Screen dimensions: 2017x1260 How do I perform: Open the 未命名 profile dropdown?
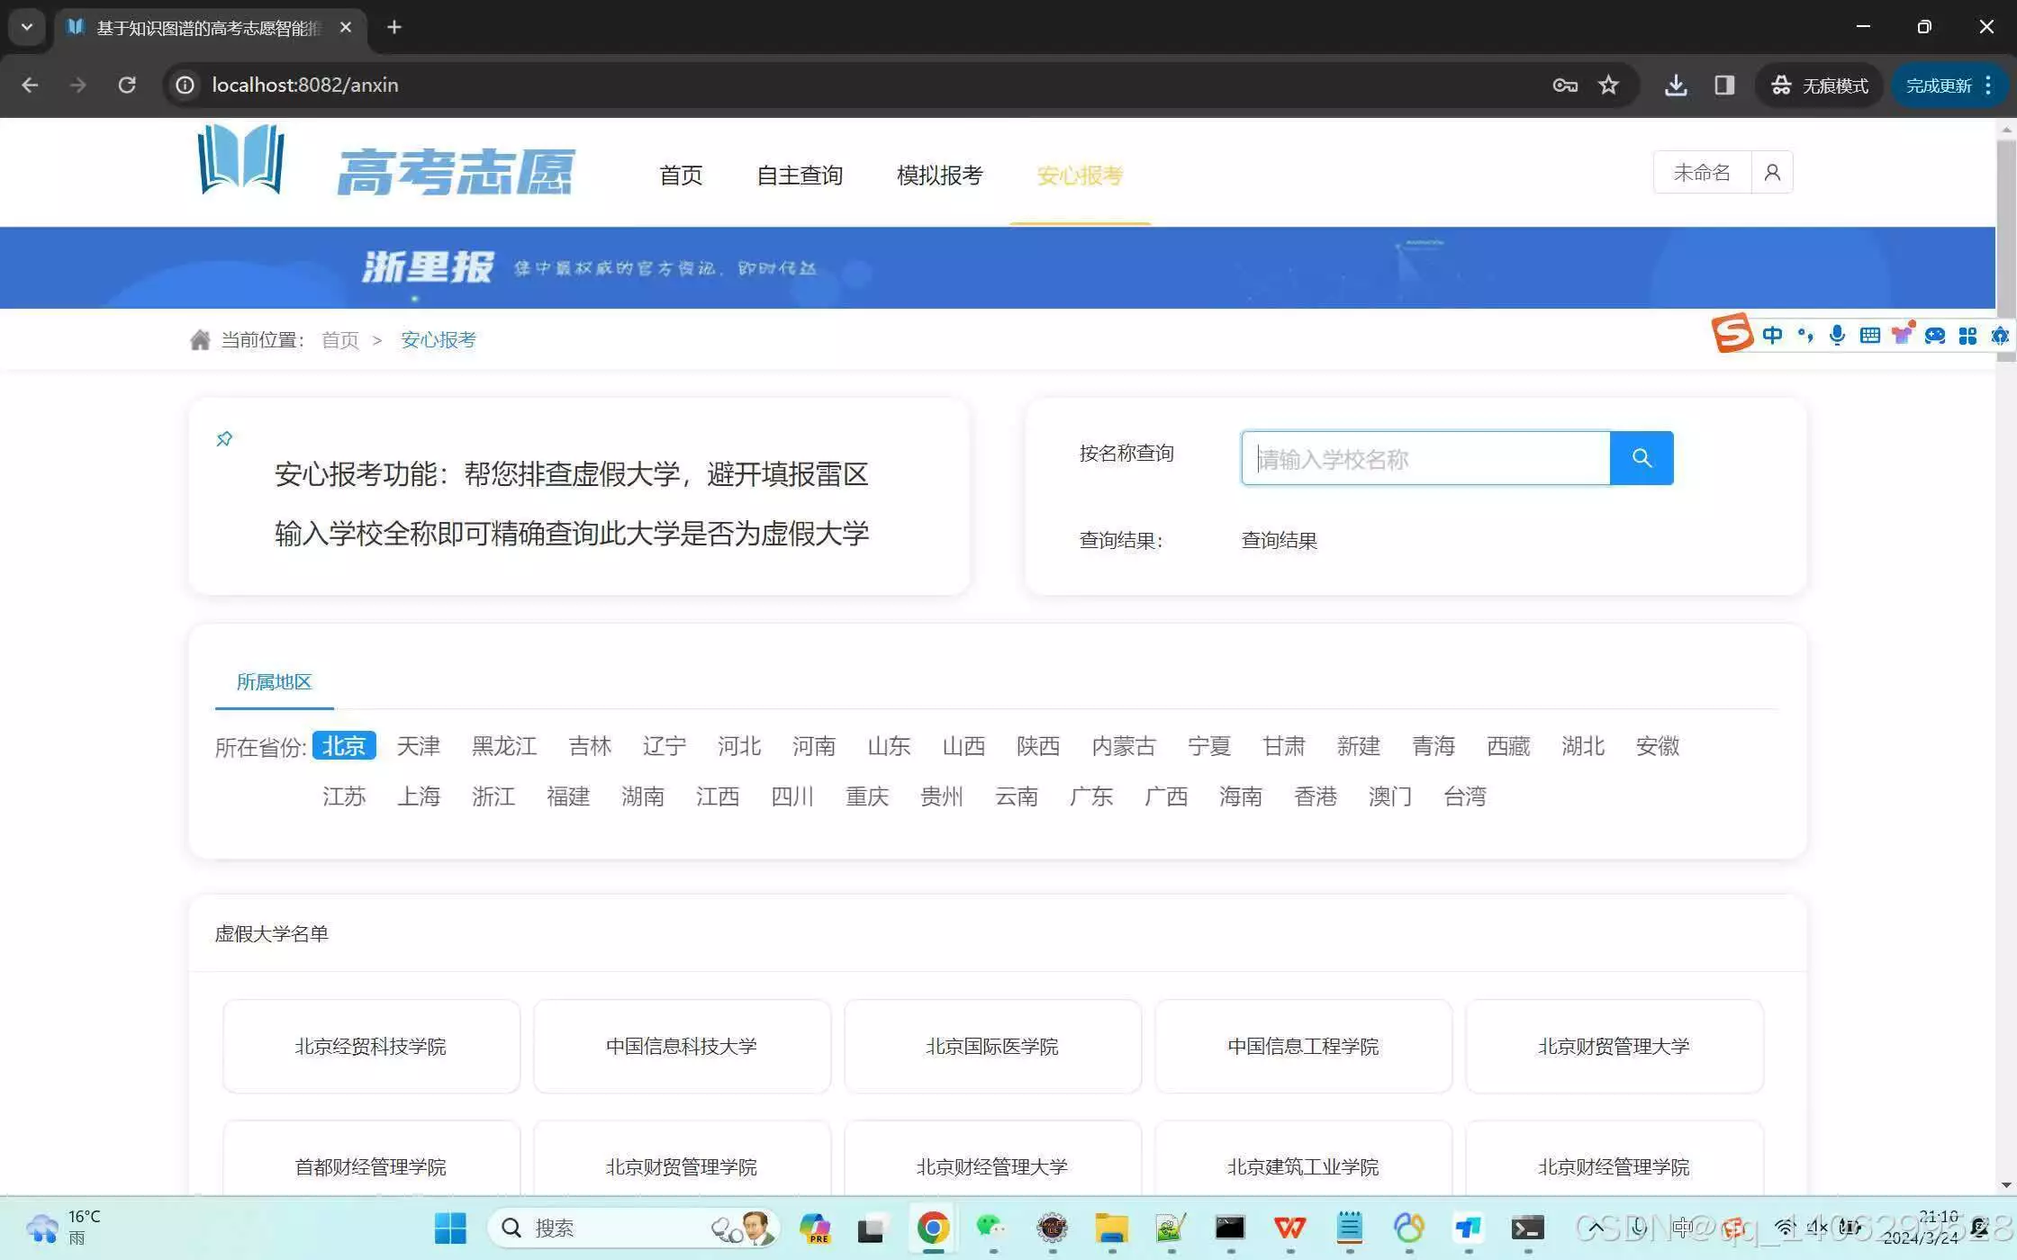pos(1700,171)
